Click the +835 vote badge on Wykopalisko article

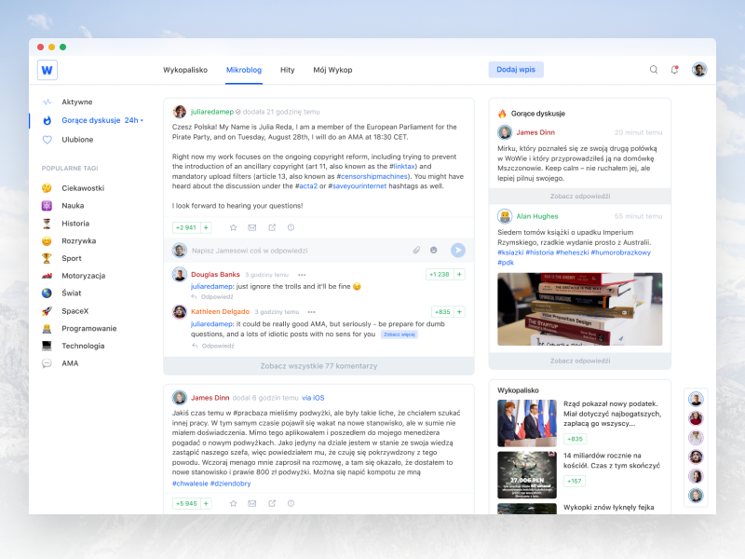click(575, 439)
